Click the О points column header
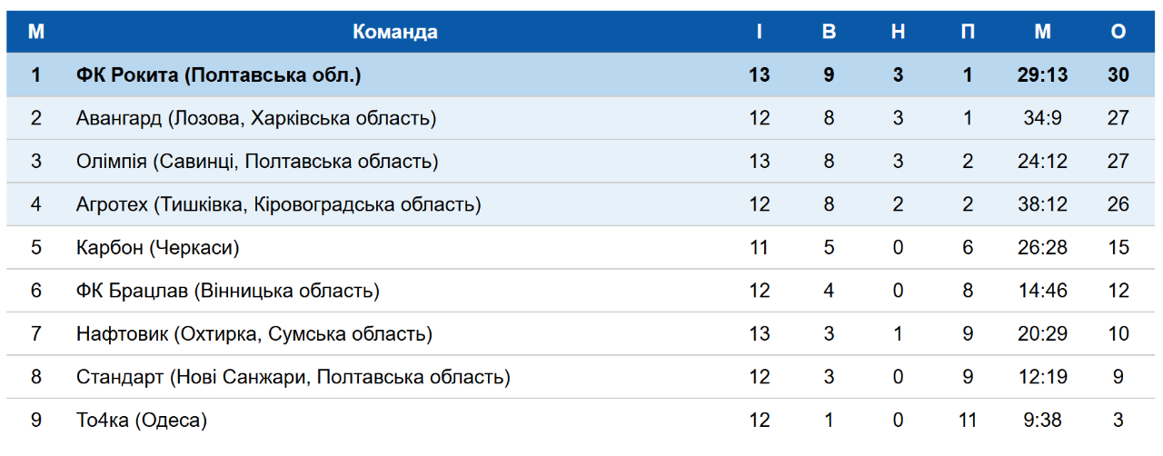Screen dimensions: 1163x456 pos(1118,32)
